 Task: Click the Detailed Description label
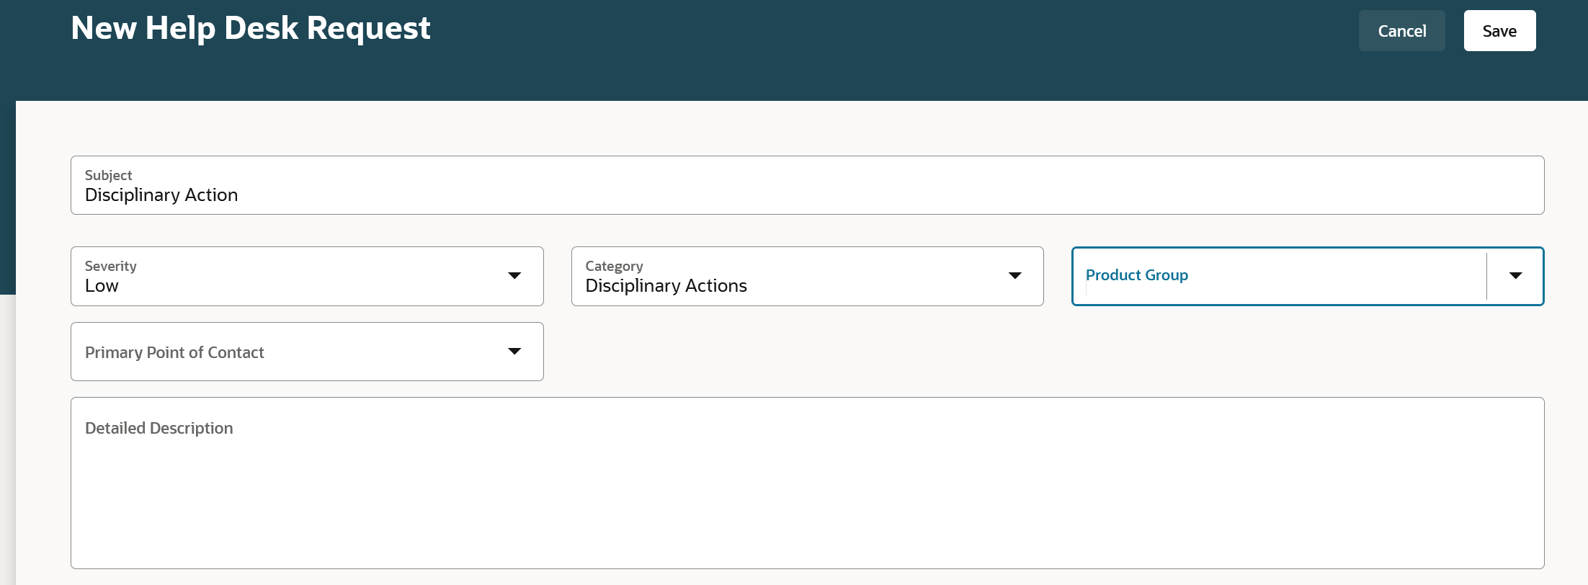(x=159, y=427)
